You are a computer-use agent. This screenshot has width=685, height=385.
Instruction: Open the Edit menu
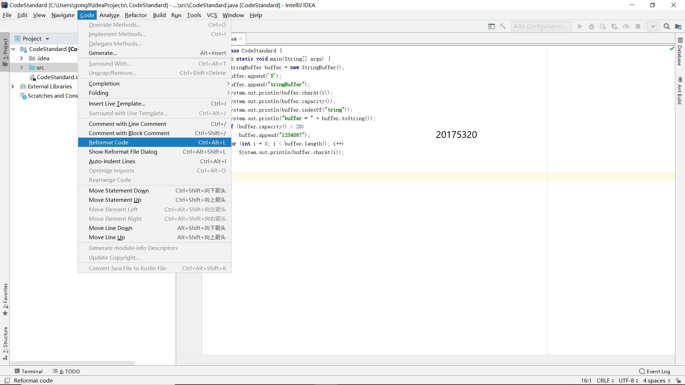22,15
